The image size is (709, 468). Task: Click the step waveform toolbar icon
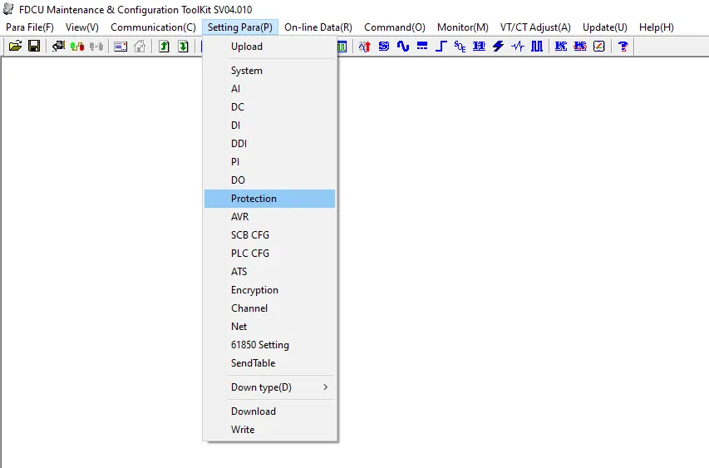441,46
